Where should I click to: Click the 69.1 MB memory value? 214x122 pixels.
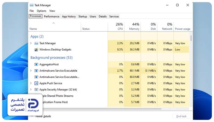click(135, 71)
